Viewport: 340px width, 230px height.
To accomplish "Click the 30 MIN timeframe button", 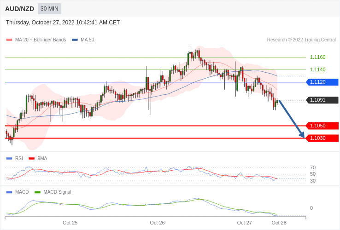I will 49,9.
